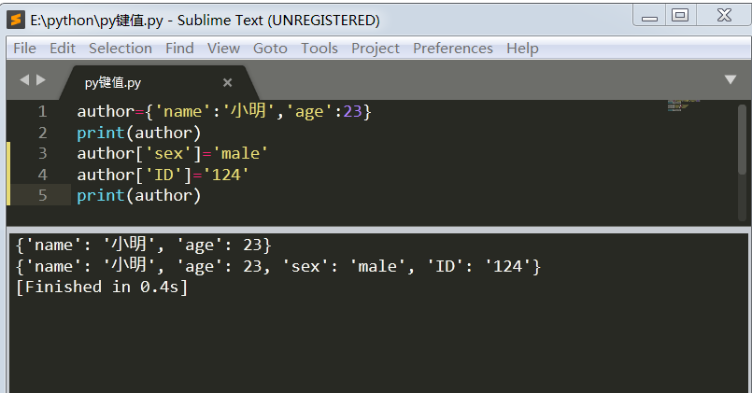Image resolution: width=752 pixels, height=393 pixels.
Task: Click the author['ID']='124' line
Action: (x=163, y=175)
